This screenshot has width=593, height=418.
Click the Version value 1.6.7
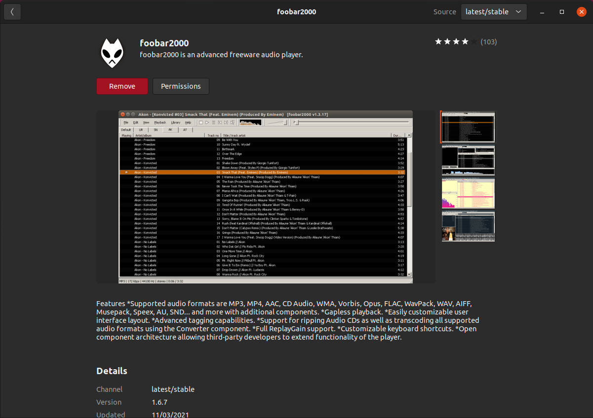159,402
